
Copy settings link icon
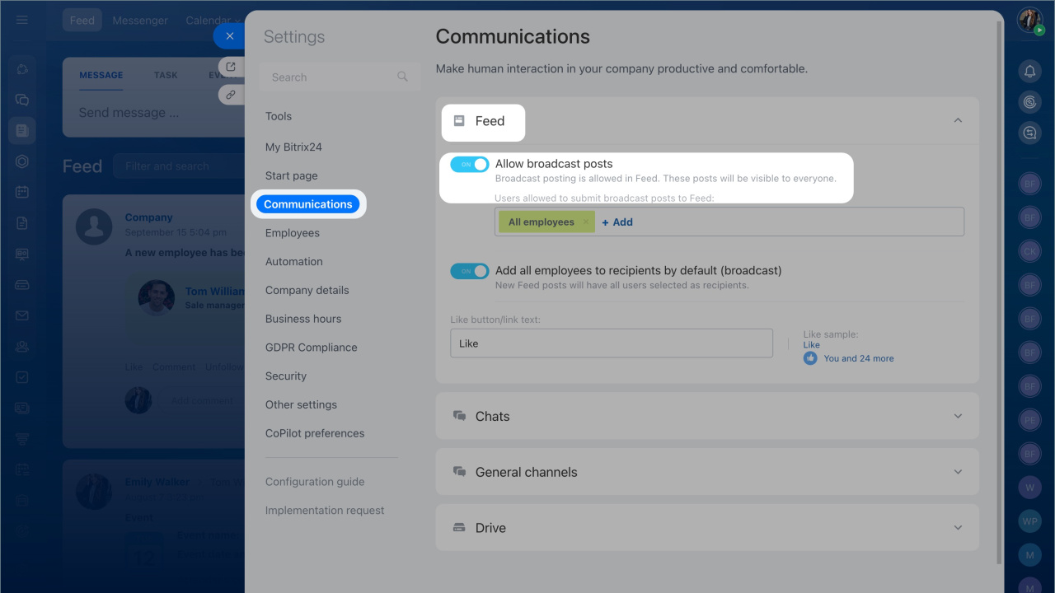[x=231, y=95]
